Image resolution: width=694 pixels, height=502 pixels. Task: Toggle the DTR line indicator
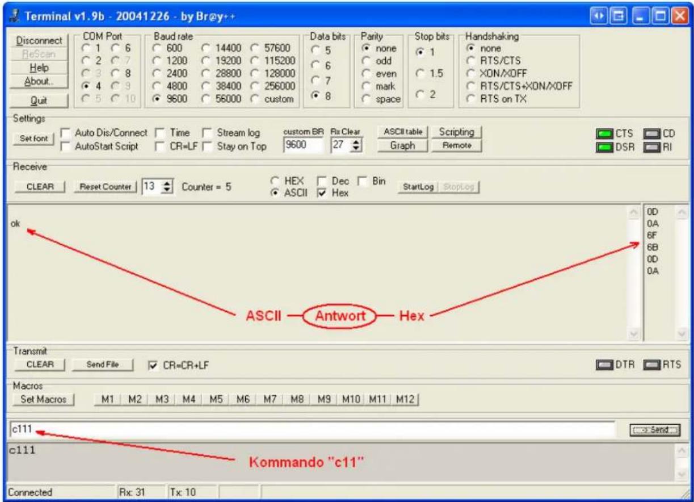point(604,365)
